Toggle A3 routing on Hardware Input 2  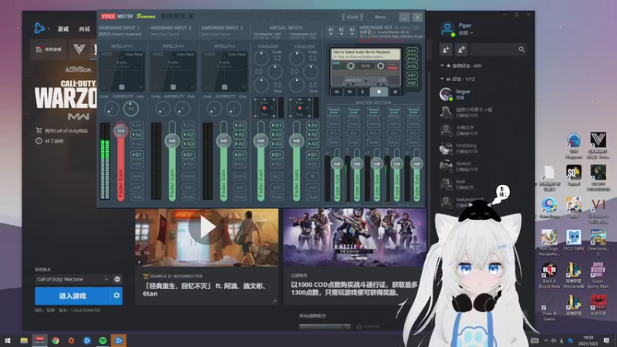[x=188, y=144]
